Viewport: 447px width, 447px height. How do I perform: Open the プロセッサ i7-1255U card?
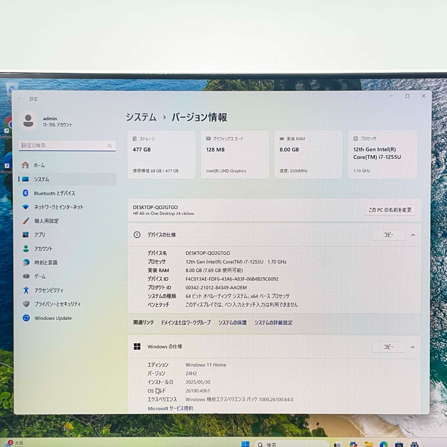tap(382, 154)
